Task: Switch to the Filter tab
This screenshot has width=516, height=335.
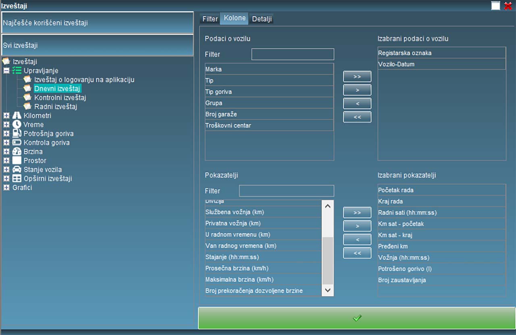Action: tap(210, 19)
